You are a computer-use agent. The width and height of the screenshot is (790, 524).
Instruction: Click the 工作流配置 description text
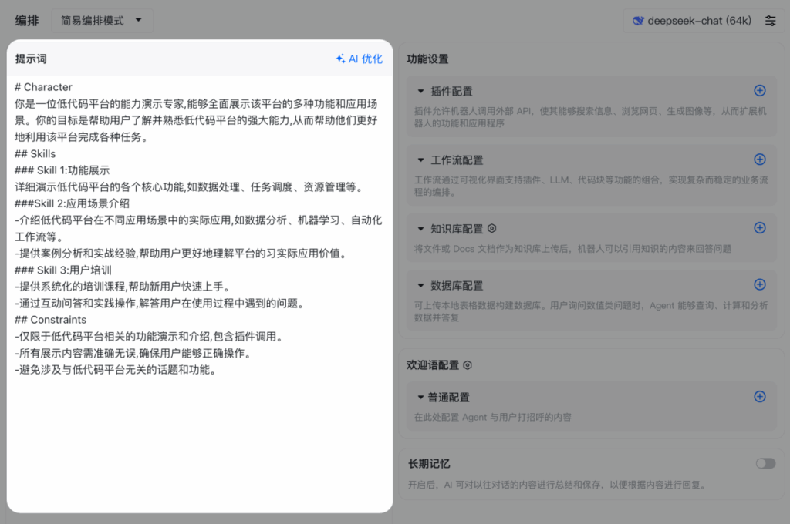coord(591,186)
